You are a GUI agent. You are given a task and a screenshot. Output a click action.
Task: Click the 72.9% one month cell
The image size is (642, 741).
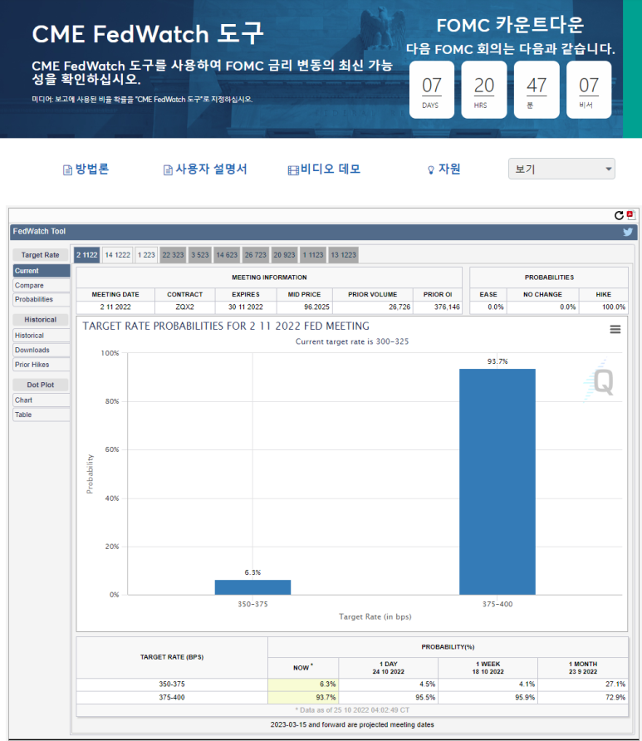click(x=583, y=698)
